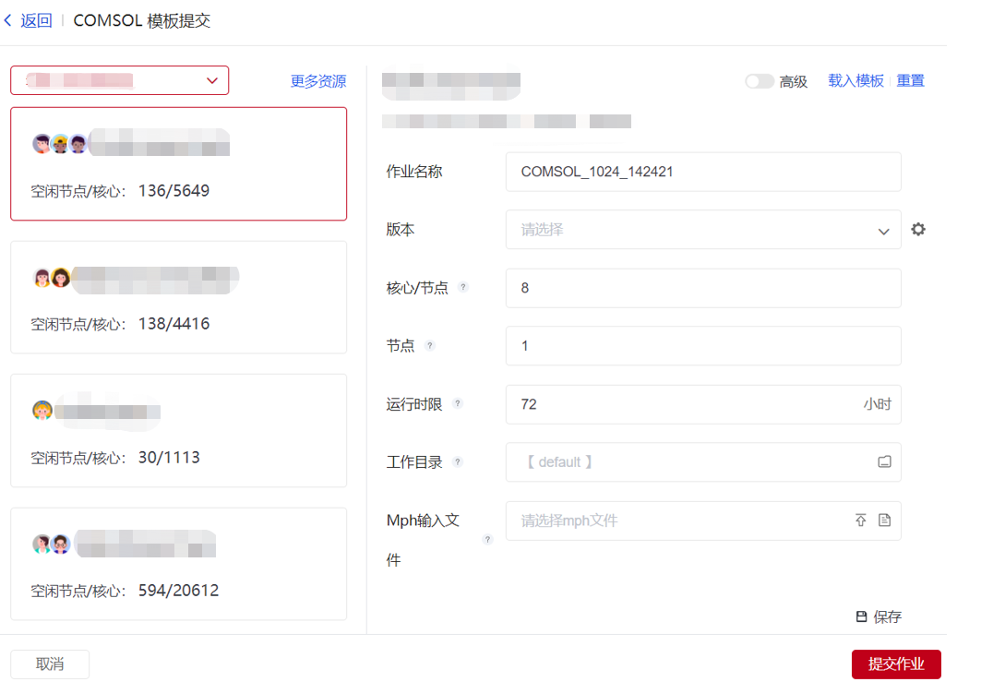Image resolution: width=993 pixels, height=694 pixels.
Task: Click the back arrow icon
Action: tap(7, 20)
